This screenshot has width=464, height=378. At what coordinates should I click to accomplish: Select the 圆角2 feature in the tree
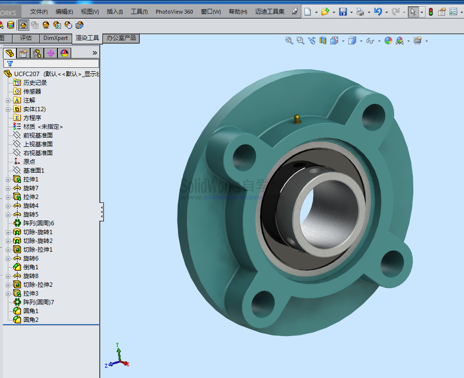coord(30,320)
